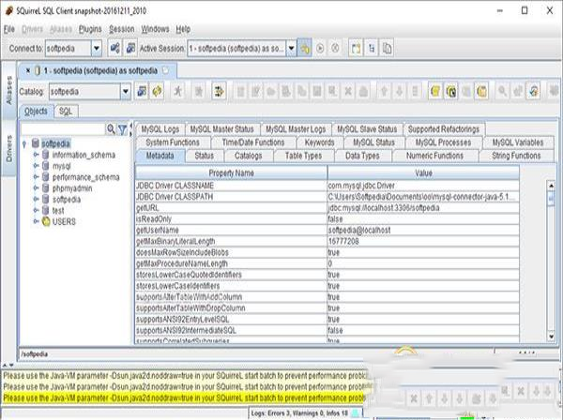Select the Objects tab
The image size is (563, 420).
pos(36,112)
